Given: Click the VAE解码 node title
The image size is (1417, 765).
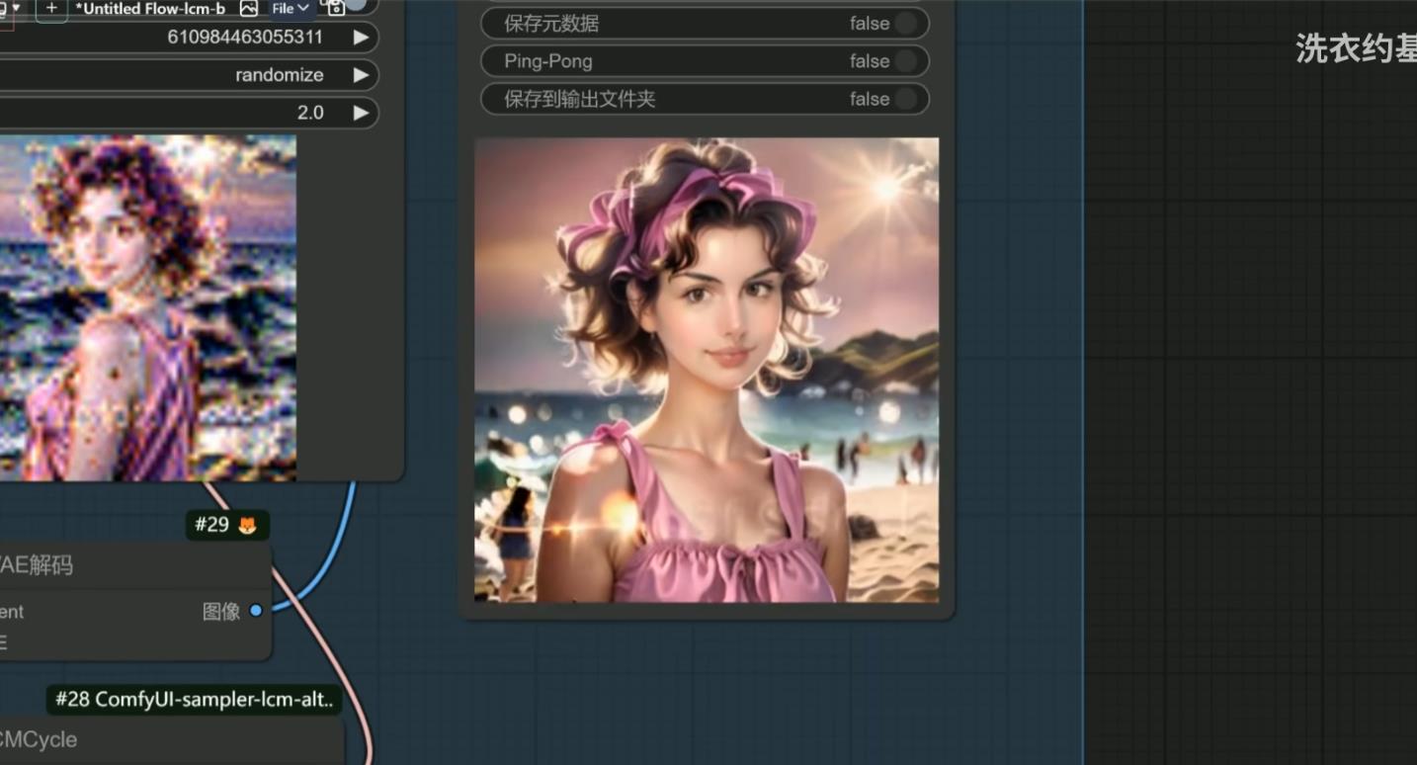Looking at the screenshot, I should tap(37, 565).
